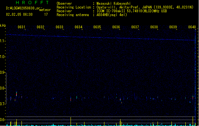Screen dimensions: 199x126
Task: Click the 0.7 kHz axis label
Action: coord(3,104)
